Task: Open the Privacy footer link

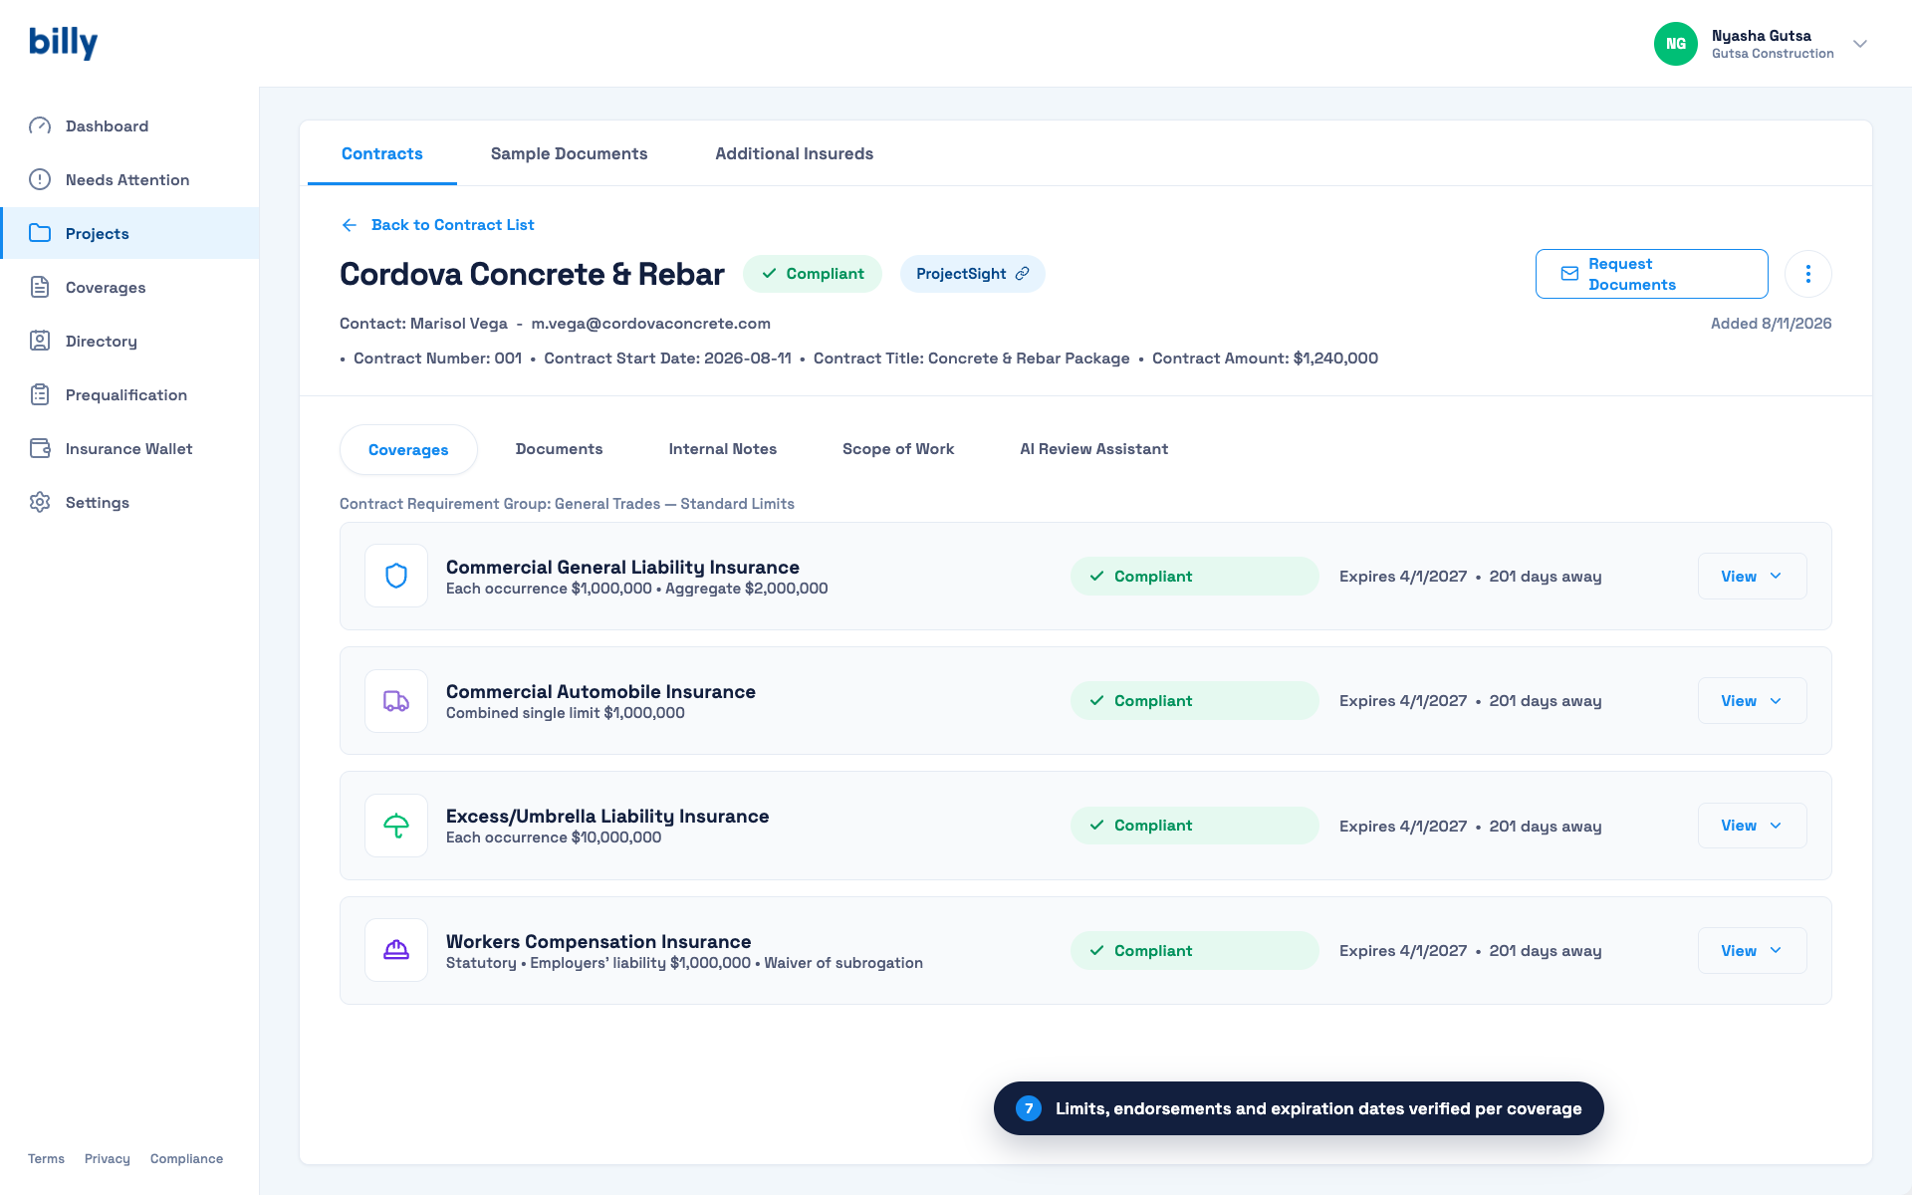Action: (x=108, y=1158)
